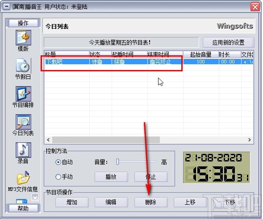
Task: Click the 100 starting volume cell
Action: pos(201,62)
